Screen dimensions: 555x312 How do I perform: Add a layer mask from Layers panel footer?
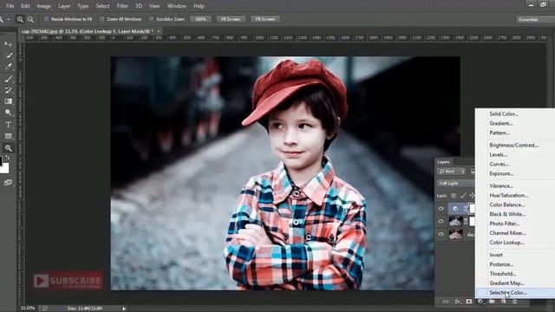[x=468, y=302]
